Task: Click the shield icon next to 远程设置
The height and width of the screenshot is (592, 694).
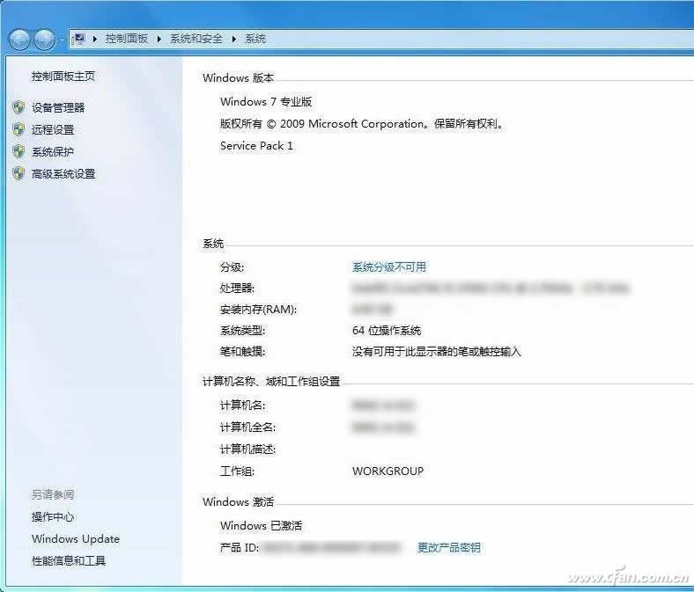Action: 18,129
